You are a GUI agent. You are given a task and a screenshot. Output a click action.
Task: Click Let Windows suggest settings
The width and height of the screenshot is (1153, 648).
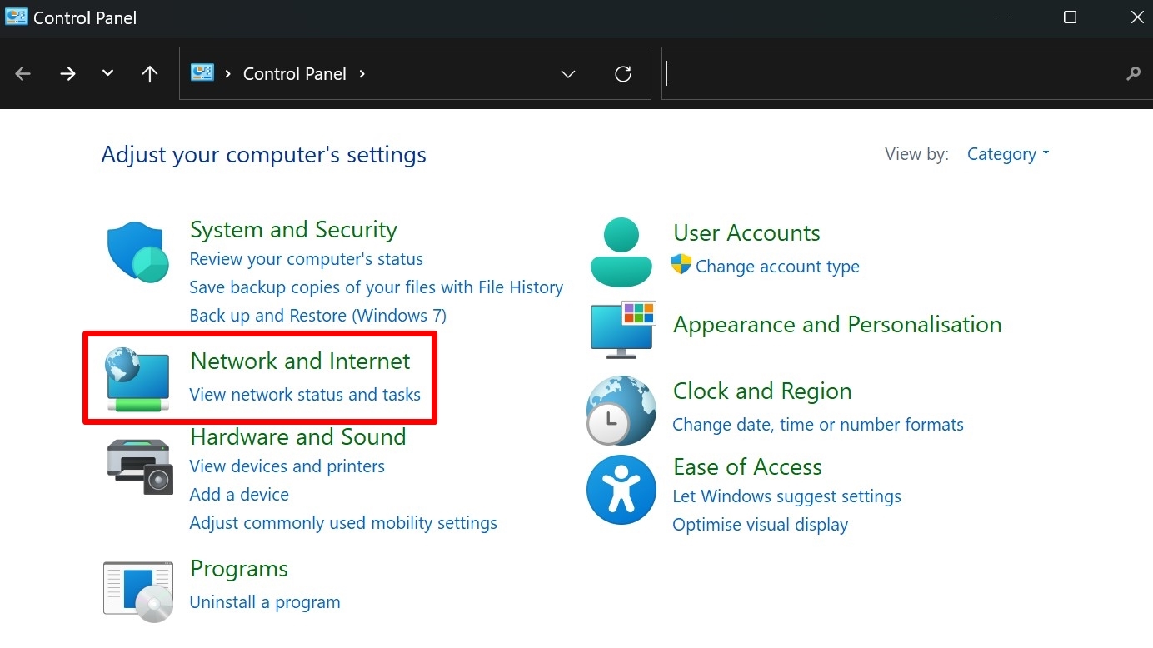[787, 496]
